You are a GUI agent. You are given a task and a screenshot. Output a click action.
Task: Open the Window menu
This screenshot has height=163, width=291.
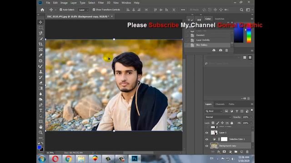click(126, 3)
